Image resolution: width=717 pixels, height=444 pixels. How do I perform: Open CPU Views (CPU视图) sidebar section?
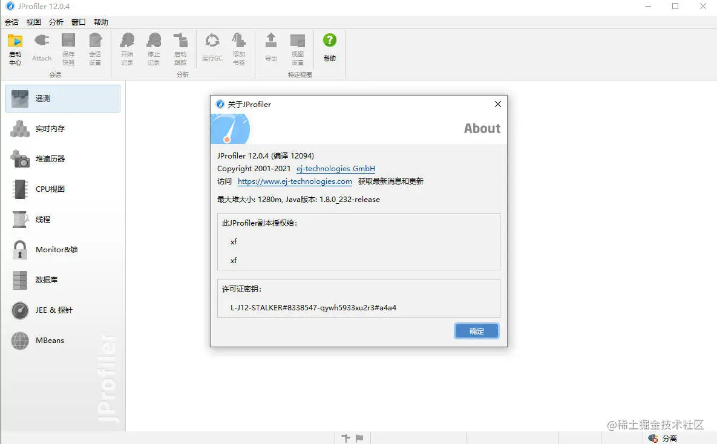pyautogui.click(x=63, y=189)
